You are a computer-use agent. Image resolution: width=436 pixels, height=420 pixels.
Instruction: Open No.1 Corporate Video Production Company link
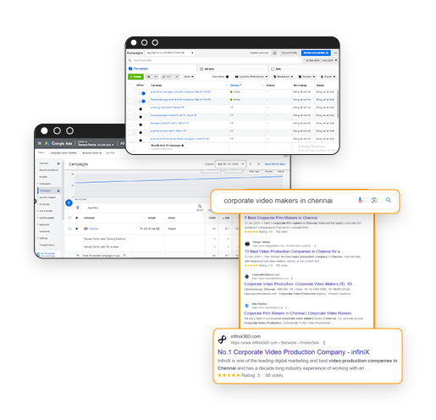293,352
